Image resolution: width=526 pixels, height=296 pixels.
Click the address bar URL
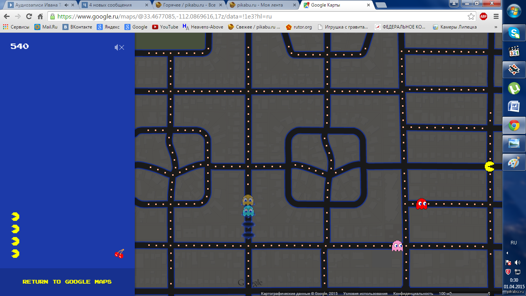(164, 17)
